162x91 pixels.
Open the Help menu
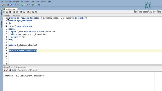(49, 2)
